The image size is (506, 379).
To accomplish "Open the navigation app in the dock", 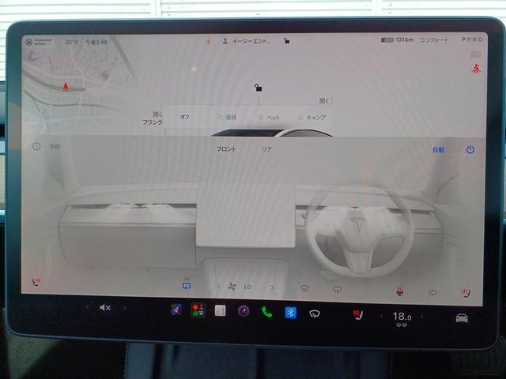I will point(176,310).
